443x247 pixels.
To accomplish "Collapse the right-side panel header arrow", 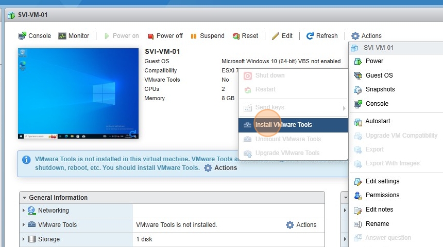I will (346, 198).
